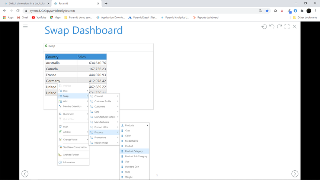Click the zoom magnifier in address bar
The height and width of the screenshot is (180, 320).
[x=260, y=11]
